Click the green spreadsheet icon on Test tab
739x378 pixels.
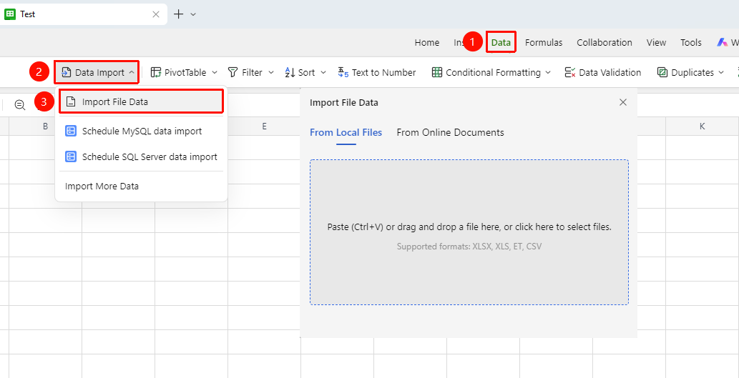(10, 14)
